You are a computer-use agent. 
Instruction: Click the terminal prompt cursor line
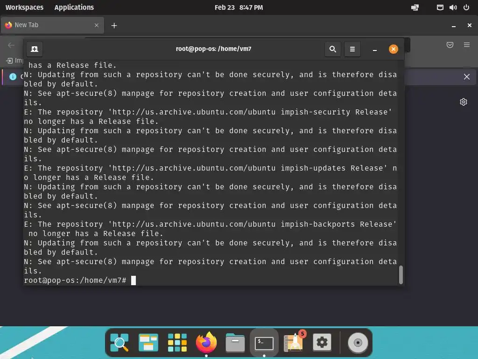[80, 280]
